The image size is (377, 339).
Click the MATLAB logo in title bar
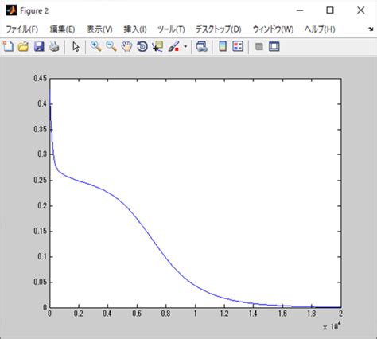(11, 10)
